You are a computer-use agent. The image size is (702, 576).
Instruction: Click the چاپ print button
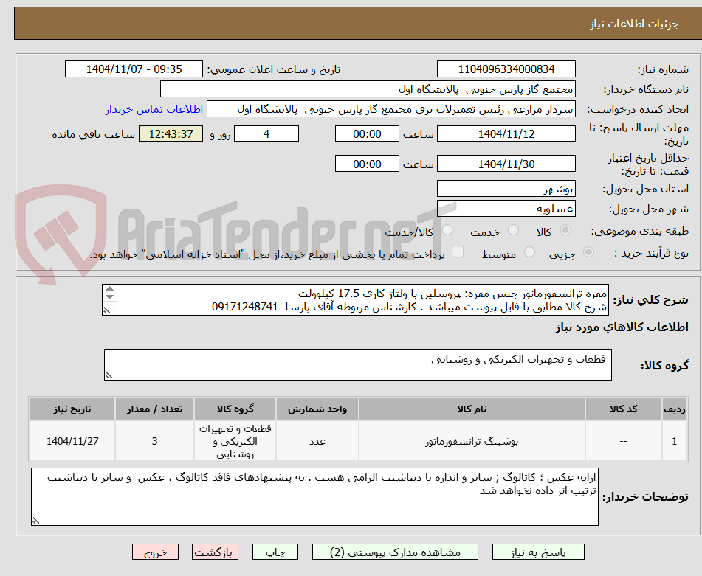[x=275, y=552]
